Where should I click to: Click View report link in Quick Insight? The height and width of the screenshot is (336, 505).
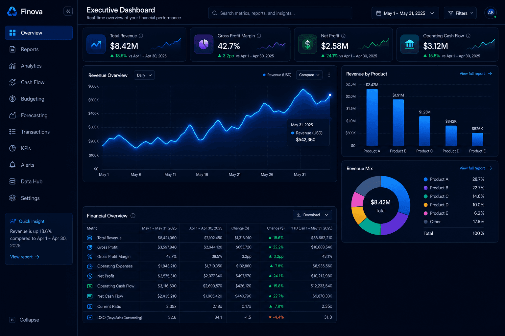[25, 257]
